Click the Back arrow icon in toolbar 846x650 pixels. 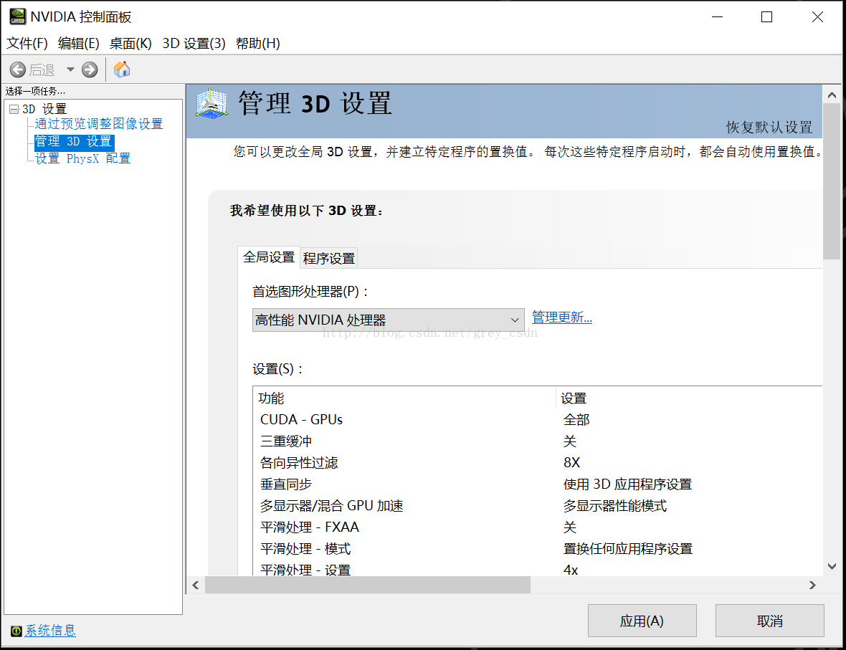[18, 70]
